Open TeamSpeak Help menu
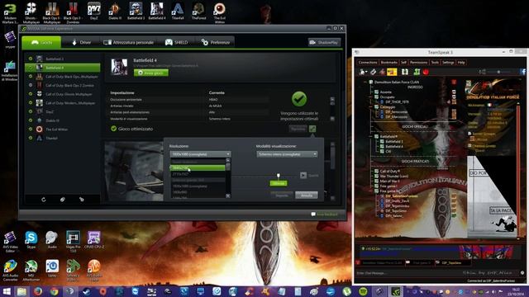529x297 pixels. 461,63
